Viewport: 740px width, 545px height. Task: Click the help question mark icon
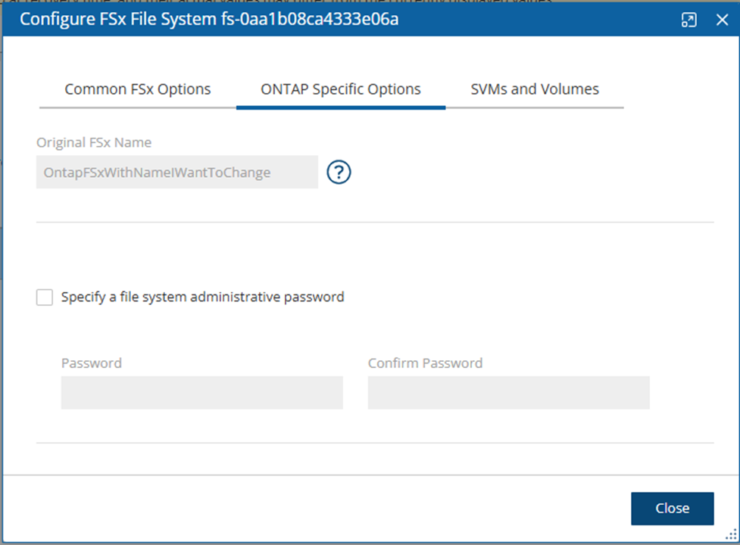(339, 173)
